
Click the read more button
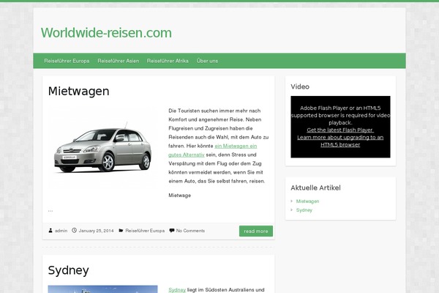[256, 231]
